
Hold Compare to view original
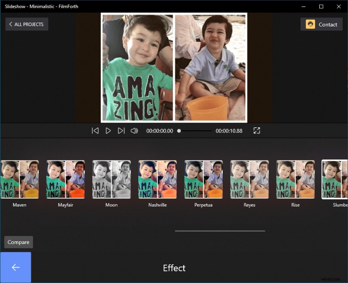click(18, 242)
